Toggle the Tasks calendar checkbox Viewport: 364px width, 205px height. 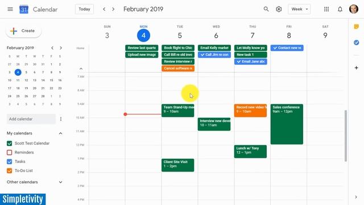(10, 162)
